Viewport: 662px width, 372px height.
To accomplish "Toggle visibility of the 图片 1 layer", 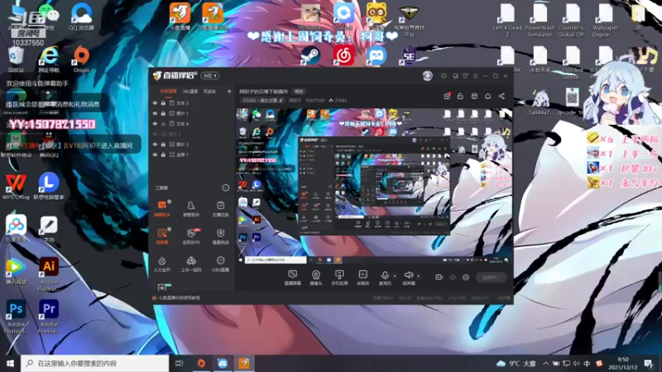I will pyautogui.click(x=155, y=113).
